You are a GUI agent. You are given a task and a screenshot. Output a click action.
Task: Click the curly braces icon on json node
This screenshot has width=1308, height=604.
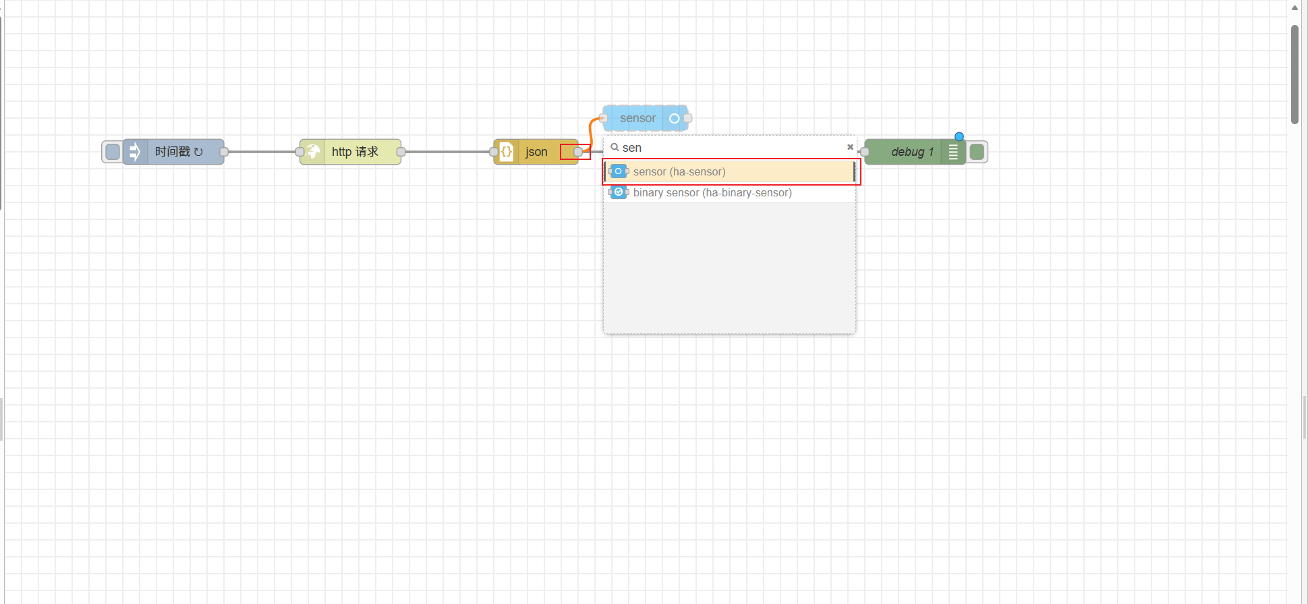tap(507, 152)
